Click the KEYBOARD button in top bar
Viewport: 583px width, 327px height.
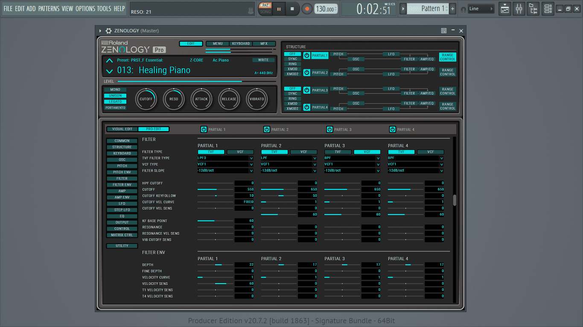click(241, 44)
